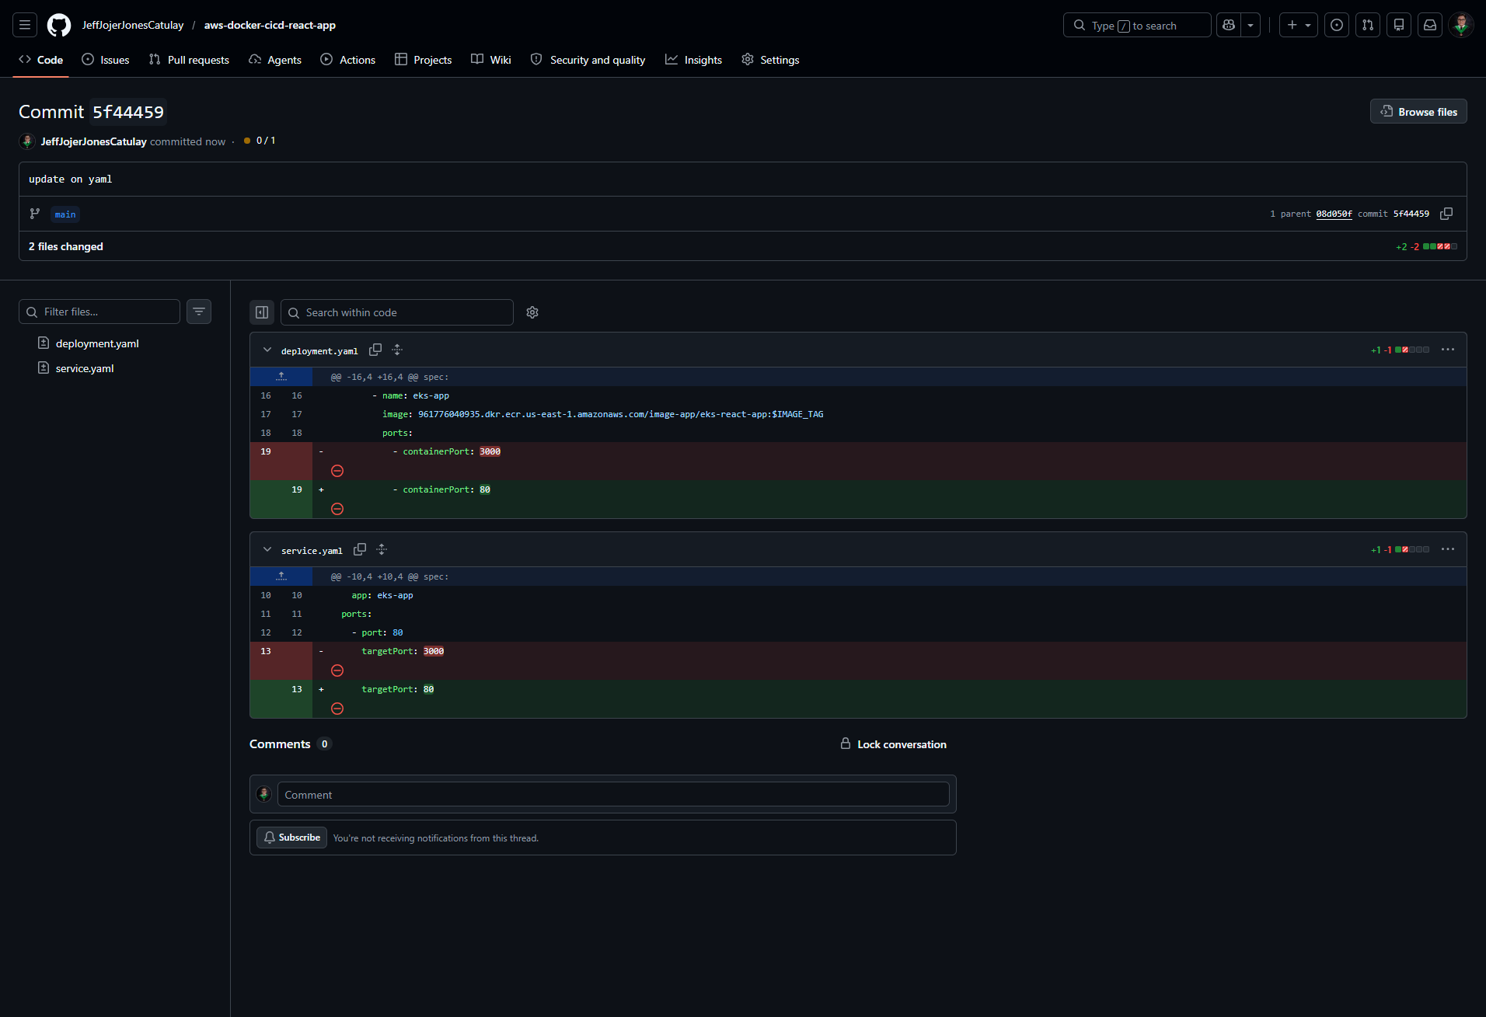Viewport: 1486px width, 1017px height.
Task: Switch to the Code tab
Action: click(x=41, y=60)
